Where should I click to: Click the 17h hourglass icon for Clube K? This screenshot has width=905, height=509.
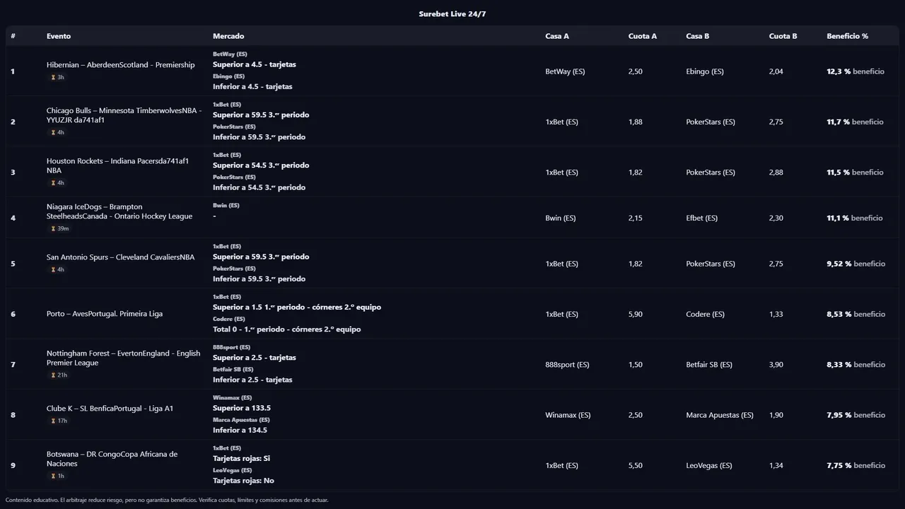[x=53, y=421]
